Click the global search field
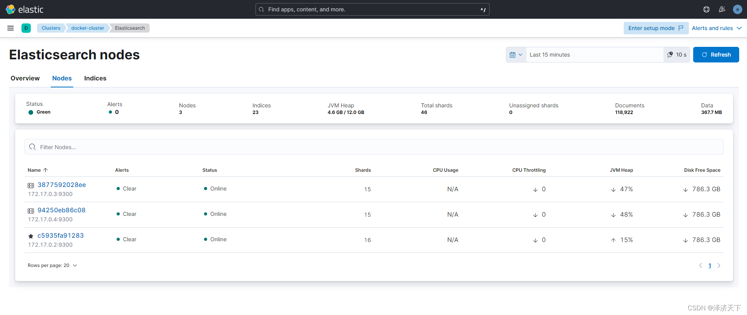The height and width of the screenshot is (315, 747). click(373, 9)
